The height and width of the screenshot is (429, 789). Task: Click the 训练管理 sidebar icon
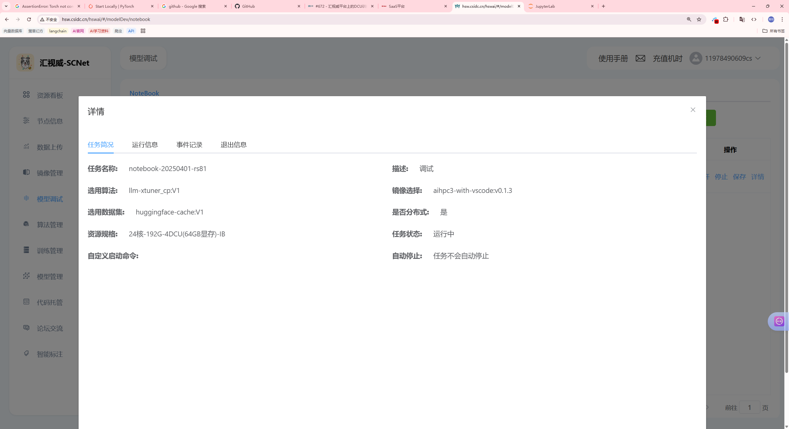[26, 250]
